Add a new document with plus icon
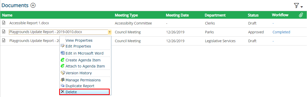 33,5
